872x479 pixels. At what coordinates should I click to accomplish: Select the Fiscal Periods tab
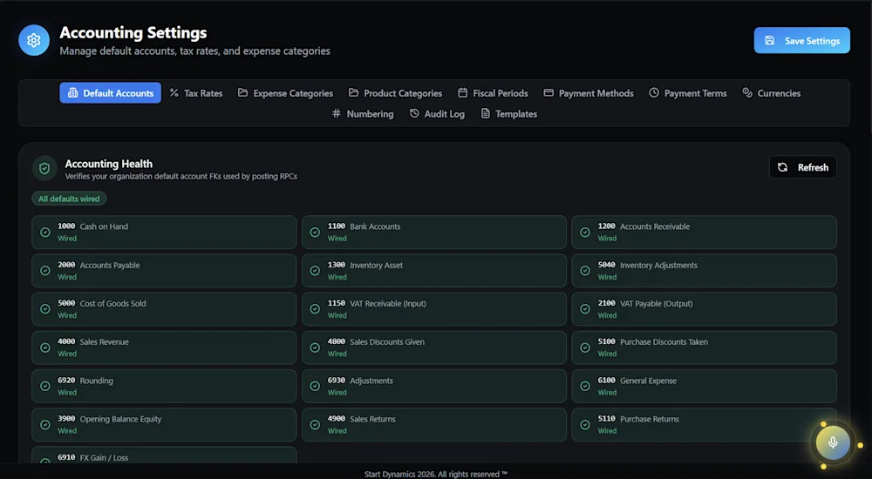pos(494,93)
